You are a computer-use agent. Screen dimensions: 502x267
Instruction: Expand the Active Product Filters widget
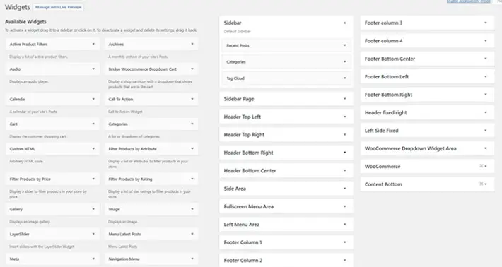tap(52, 44)
